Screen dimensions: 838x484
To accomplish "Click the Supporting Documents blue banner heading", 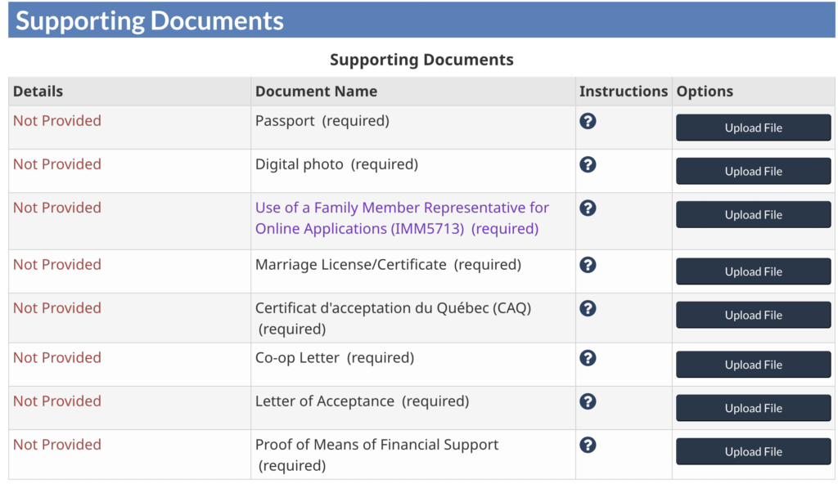I will pos(150,21).
